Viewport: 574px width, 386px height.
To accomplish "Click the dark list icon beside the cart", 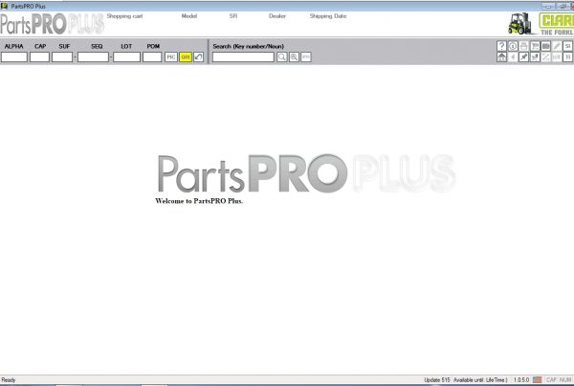I will coord(546,46).
